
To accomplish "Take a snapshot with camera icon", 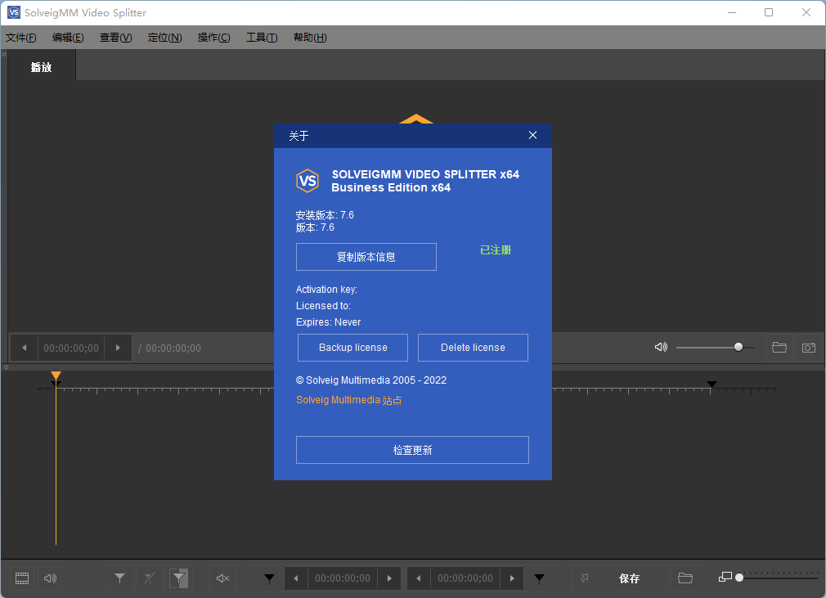I will (x=809, y=347).
